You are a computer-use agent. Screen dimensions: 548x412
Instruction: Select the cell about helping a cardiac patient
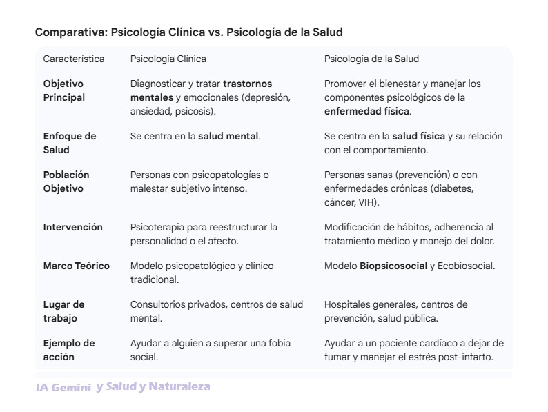(413, 350)
